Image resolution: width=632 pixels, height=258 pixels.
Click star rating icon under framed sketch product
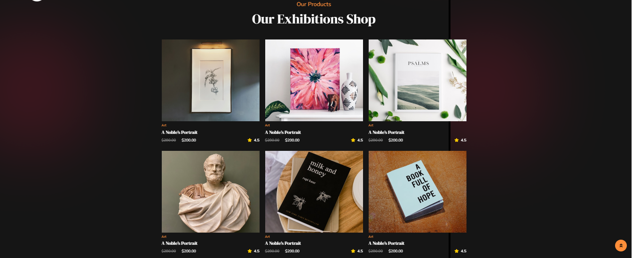[x=250, y=140]
